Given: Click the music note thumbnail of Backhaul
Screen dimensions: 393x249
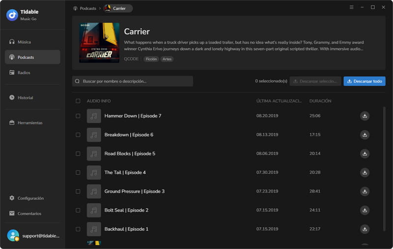Looking at the screenshot, I should click(94, 229).
